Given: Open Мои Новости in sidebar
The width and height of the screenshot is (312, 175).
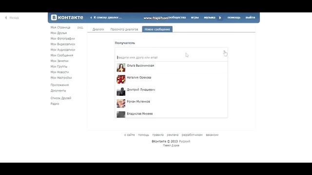Looking at the screenshot, I should click(x=59, y=72).
